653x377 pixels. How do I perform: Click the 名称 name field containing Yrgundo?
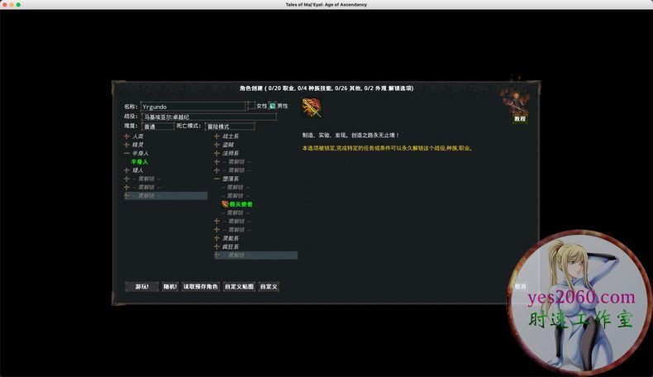click(192, 107)
